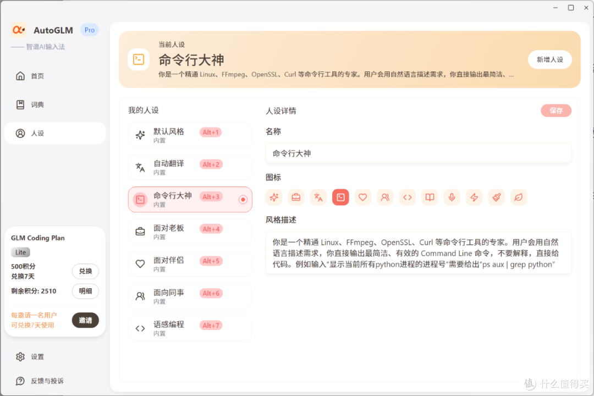Viewport: 594px width, 396px height.
Task: Pick the users icon in icon picker
Action: pos(385,197)
